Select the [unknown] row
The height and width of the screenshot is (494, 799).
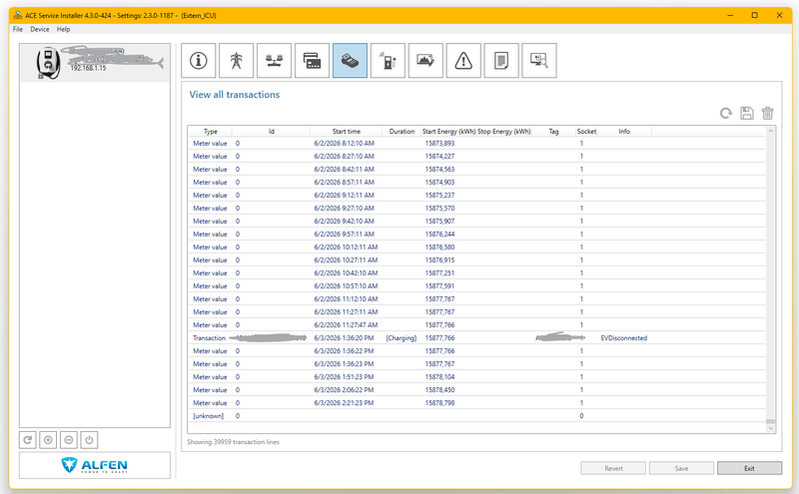click(x=477, y=416)
